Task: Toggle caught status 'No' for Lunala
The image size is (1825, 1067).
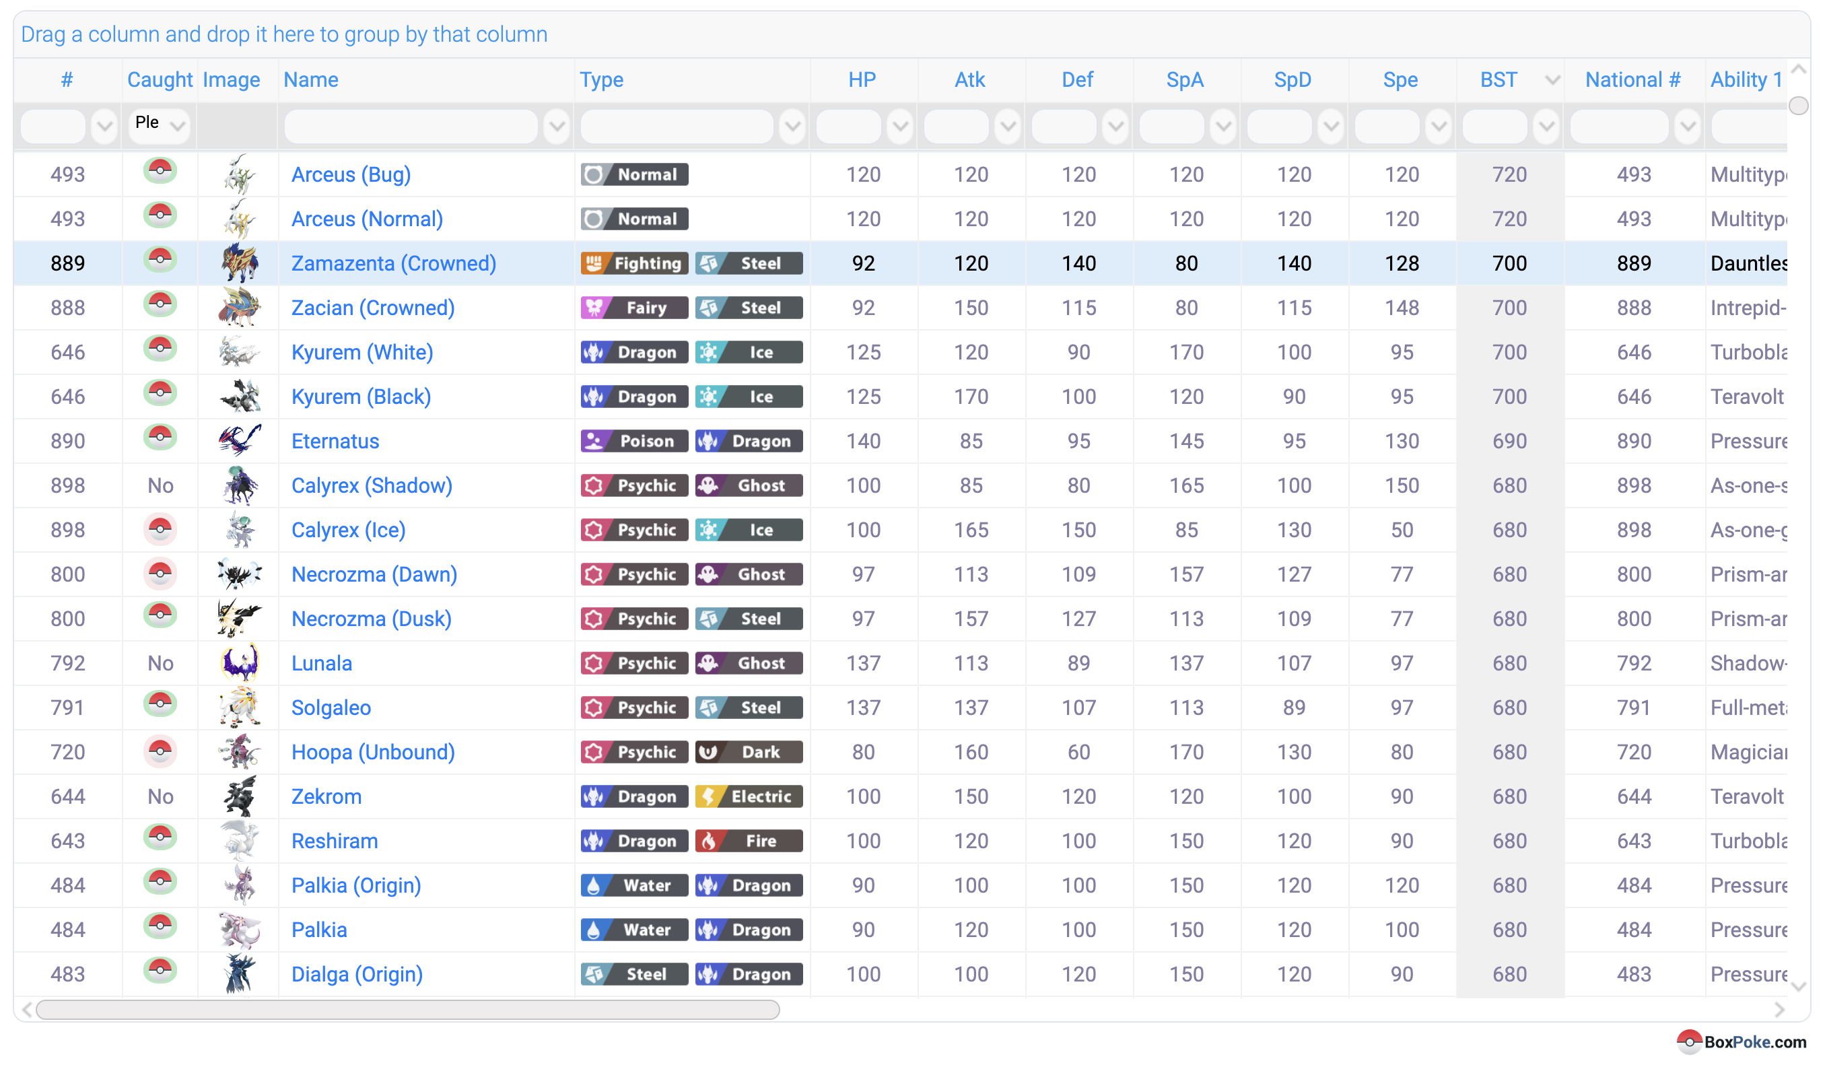Action: pos(160,664)
